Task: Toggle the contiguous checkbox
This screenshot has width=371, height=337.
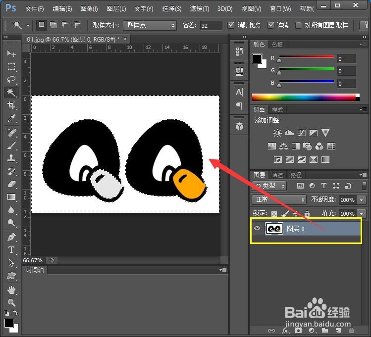Action: [271, 25]
